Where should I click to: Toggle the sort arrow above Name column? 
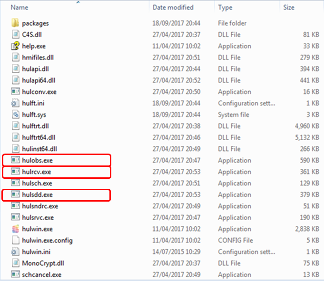click(x=78, y=2)
